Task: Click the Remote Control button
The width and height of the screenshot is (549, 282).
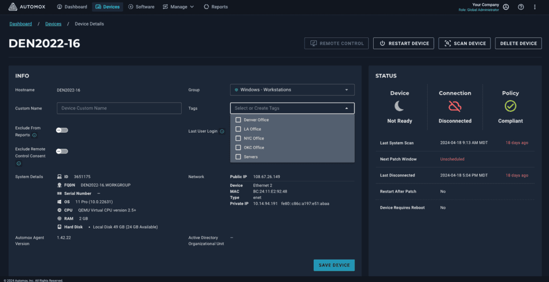Action: pos(337,43)
